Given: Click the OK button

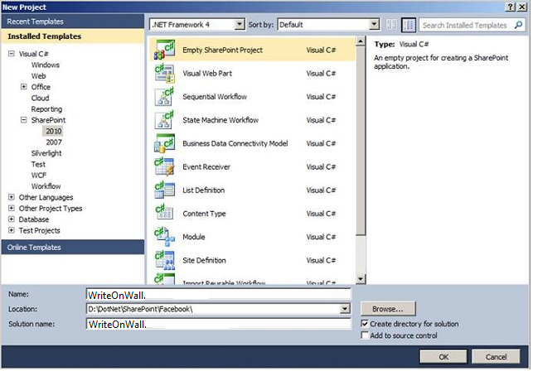Looking at the screenshot, I should tap(443, 357).
